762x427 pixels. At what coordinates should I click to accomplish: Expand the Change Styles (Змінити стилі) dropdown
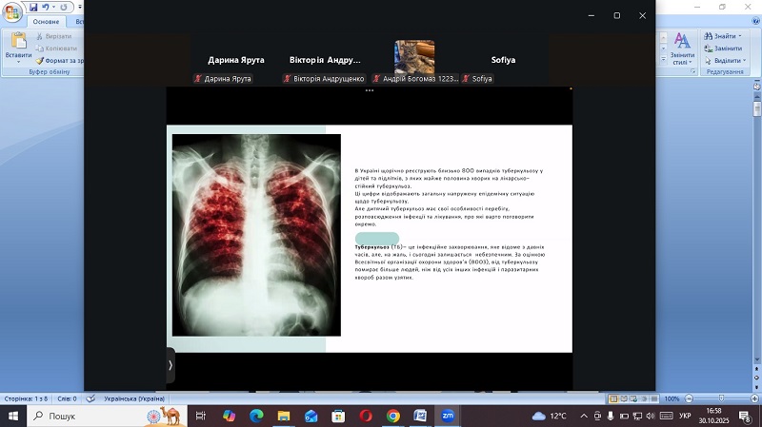tap(682, 57)
